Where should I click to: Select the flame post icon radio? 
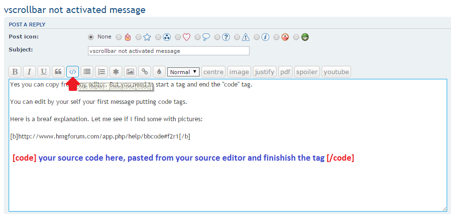[x=118, y=37]
